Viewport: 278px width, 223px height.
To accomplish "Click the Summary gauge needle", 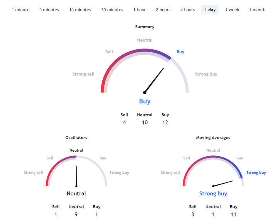I will 154,81.
